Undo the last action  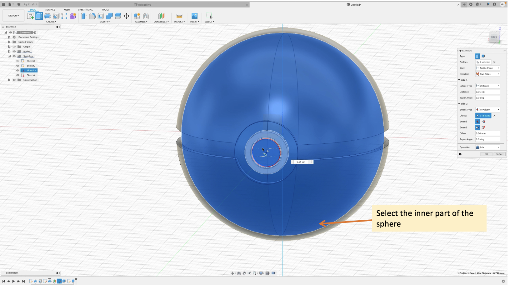pyautogui.click(x=25, y=4)
